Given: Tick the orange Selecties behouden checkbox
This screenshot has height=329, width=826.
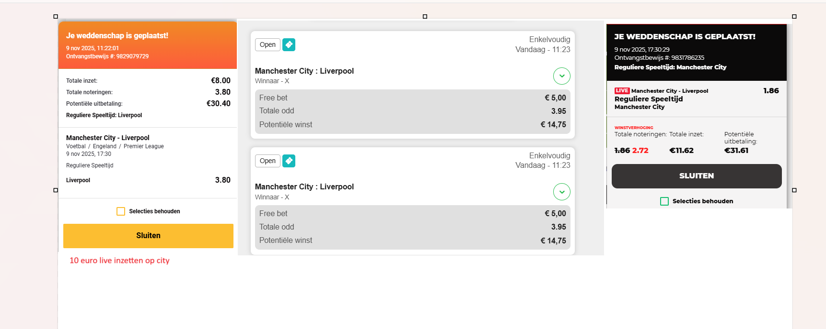Looking at the screenshot, I should 121,211.
